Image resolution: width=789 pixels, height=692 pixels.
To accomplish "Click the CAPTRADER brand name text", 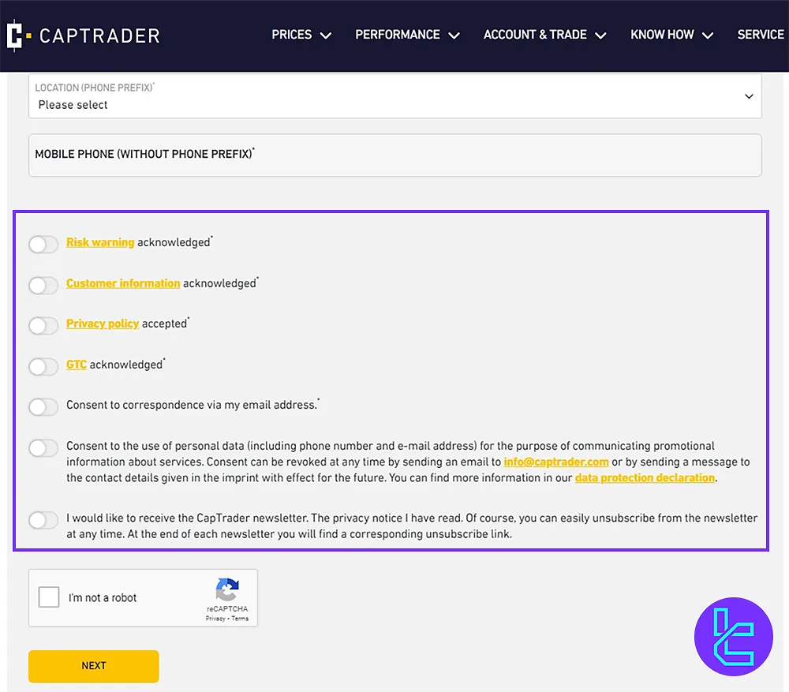I will click(99, 36).
